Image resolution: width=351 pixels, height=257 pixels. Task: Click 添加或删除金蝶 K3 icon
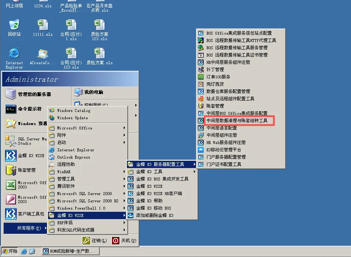click(131, 215)
